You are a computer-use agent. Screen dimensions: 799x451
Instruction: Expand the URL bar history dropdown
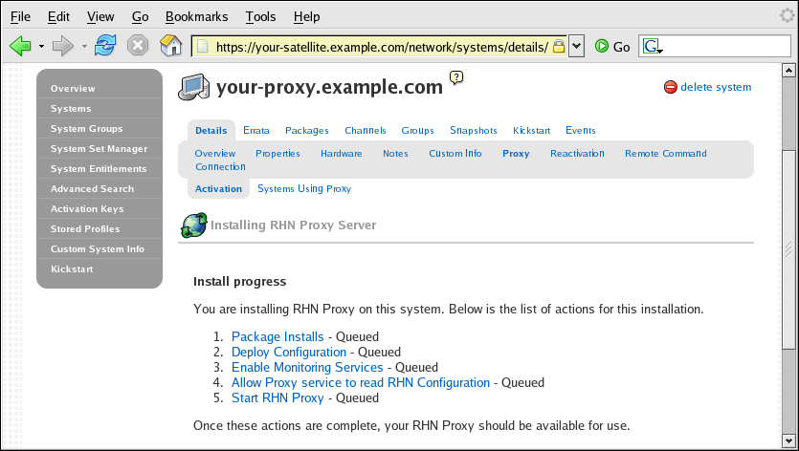click(576, 46)
